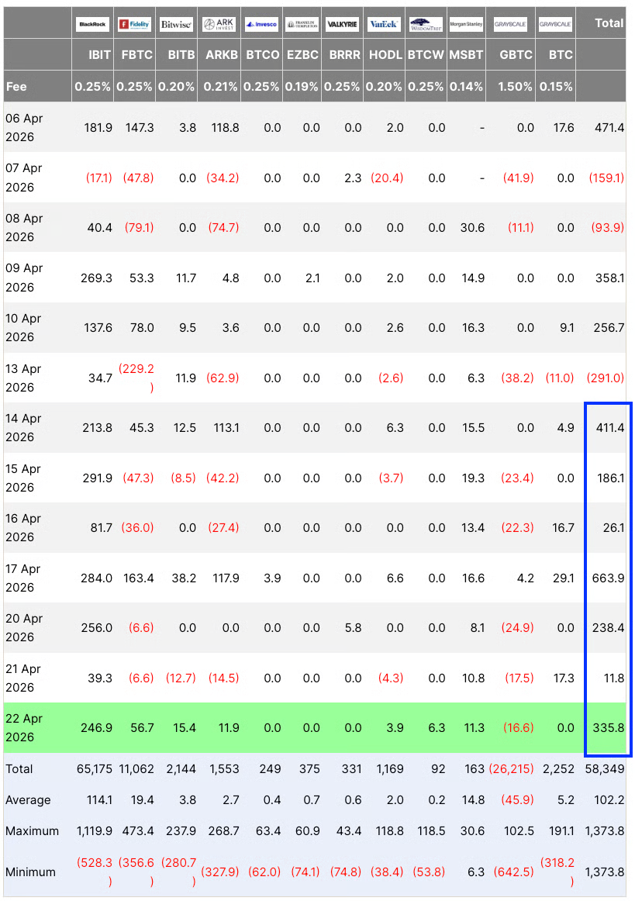Click the ARK Invest logo
Image resolution: width=635 pixels, height=901 pixels.
pyautogui.click(x=219, y=25)
